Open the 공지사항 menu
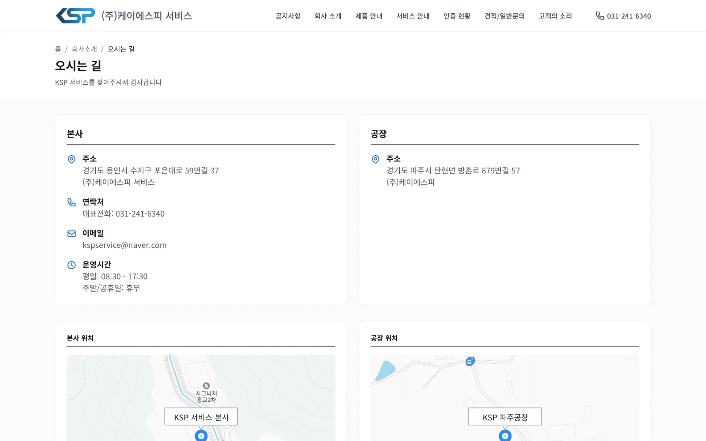Viewport: 706px width, 441px height. (x=288, y=16)
